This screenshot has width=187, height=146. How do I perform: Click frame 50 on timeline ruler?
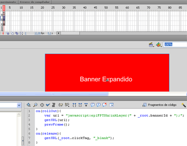pos(106,8)
